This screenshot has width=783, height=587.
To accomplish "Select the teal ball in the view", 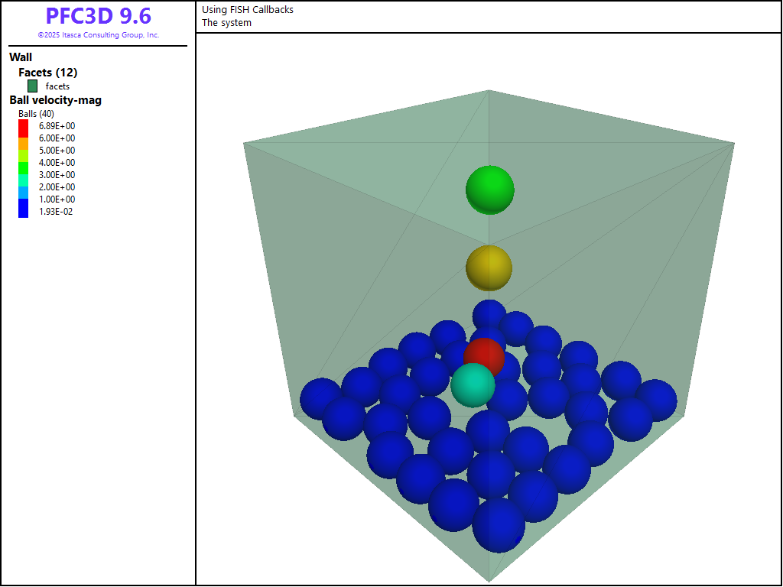I will click(x=472, y=386).
